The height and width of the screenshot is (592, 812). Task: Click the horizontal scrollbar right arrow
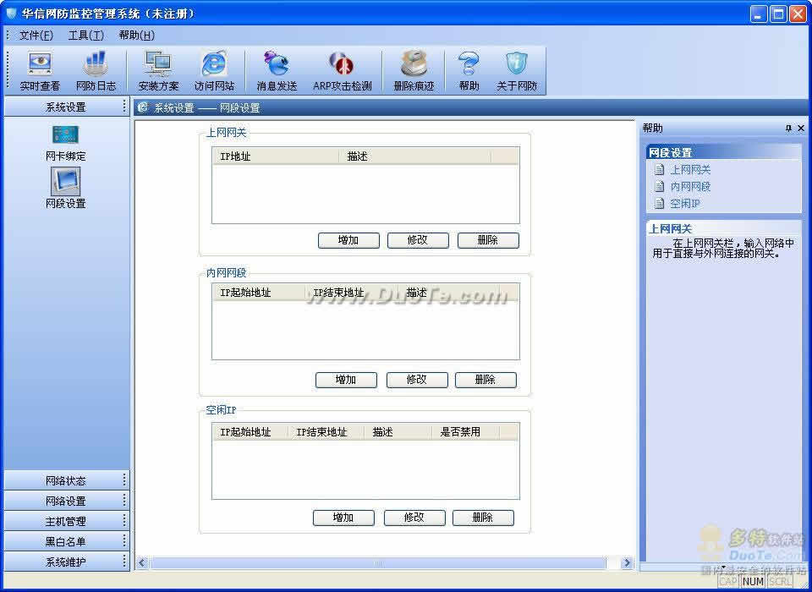pyautogui.click(x=627, y=563)
